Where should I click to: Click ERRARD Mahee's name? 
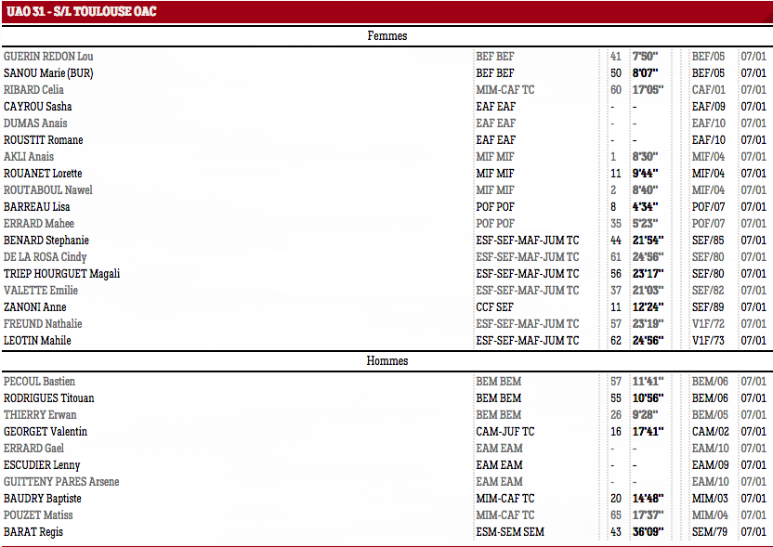pyautogui.click(x=39, y=224)
